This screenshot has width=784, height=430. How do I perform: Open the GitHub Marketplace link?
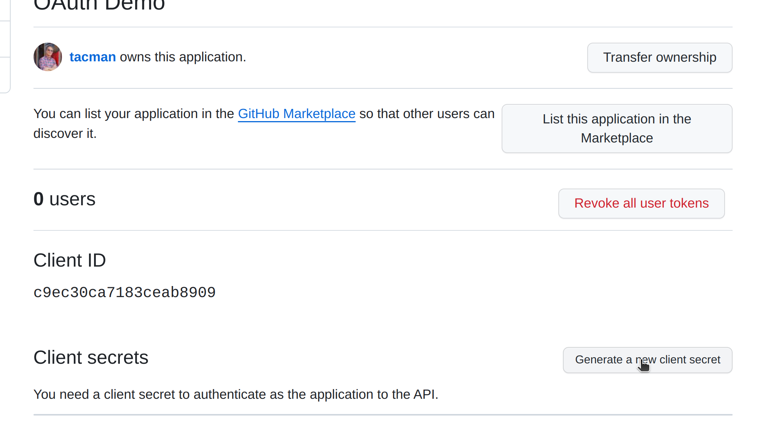click(296, 114)
